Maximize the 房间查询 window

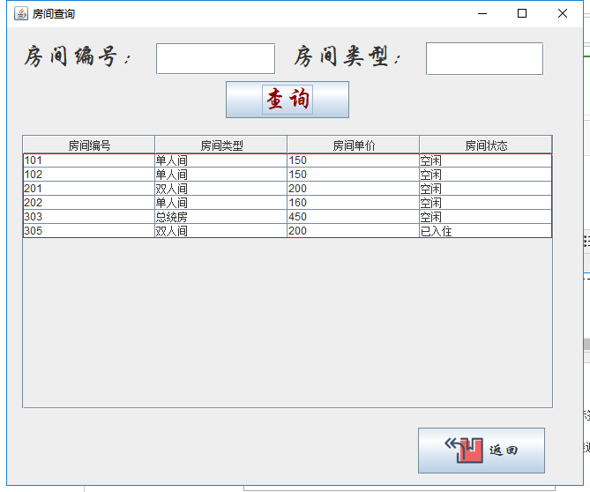click(x=522, y=13)
